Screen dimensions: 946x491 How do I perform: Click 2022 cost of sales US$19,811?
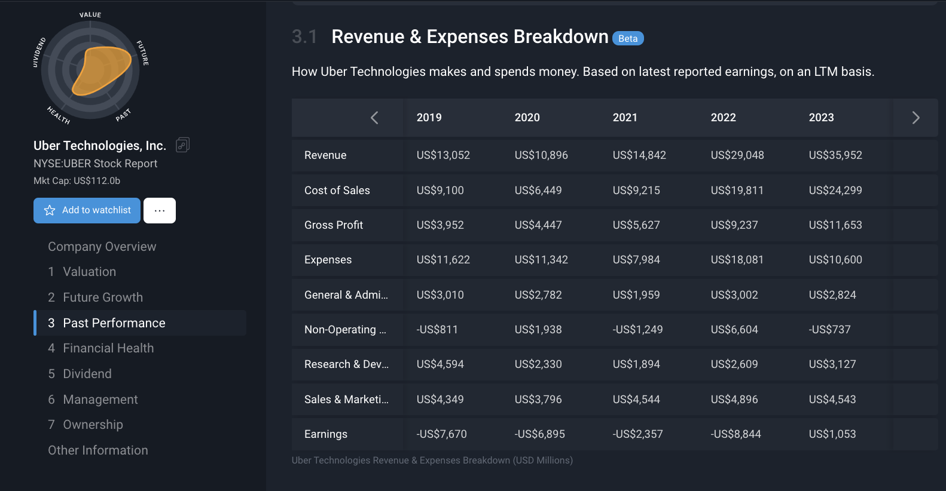737,191
